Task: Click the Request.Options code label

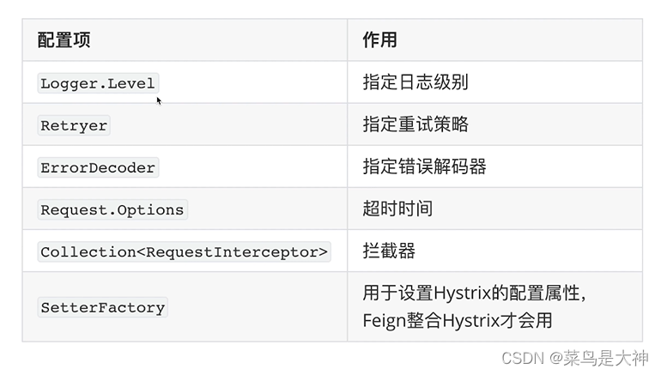Action: (x=112, y=209)
